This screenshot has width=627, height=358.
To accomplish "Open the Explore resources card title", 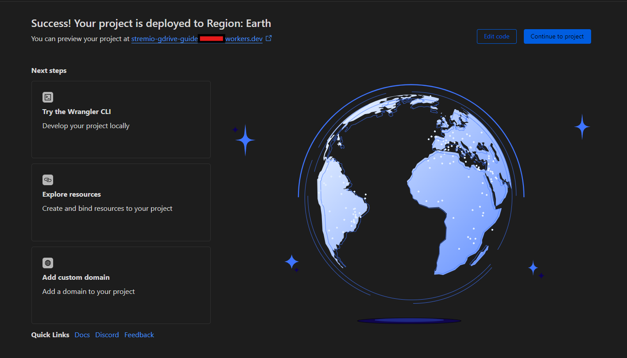I will tap(72, 194).
